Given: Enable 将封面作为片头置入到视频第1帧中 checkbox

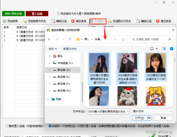Looking at the screenshot, I should pos(59,14).
